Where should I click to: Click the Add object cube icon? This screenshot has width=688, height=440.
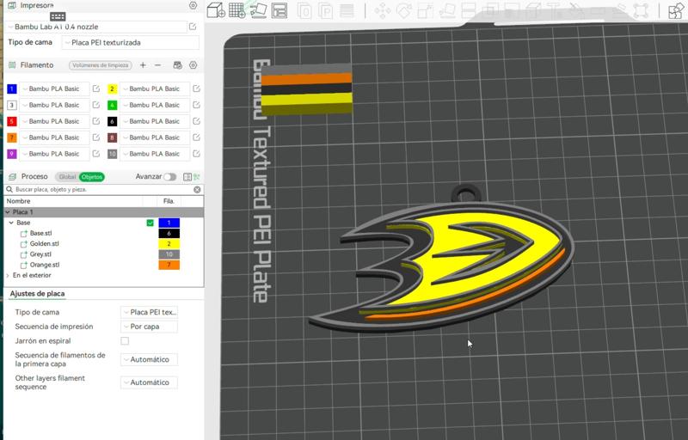tap(216, 10)
